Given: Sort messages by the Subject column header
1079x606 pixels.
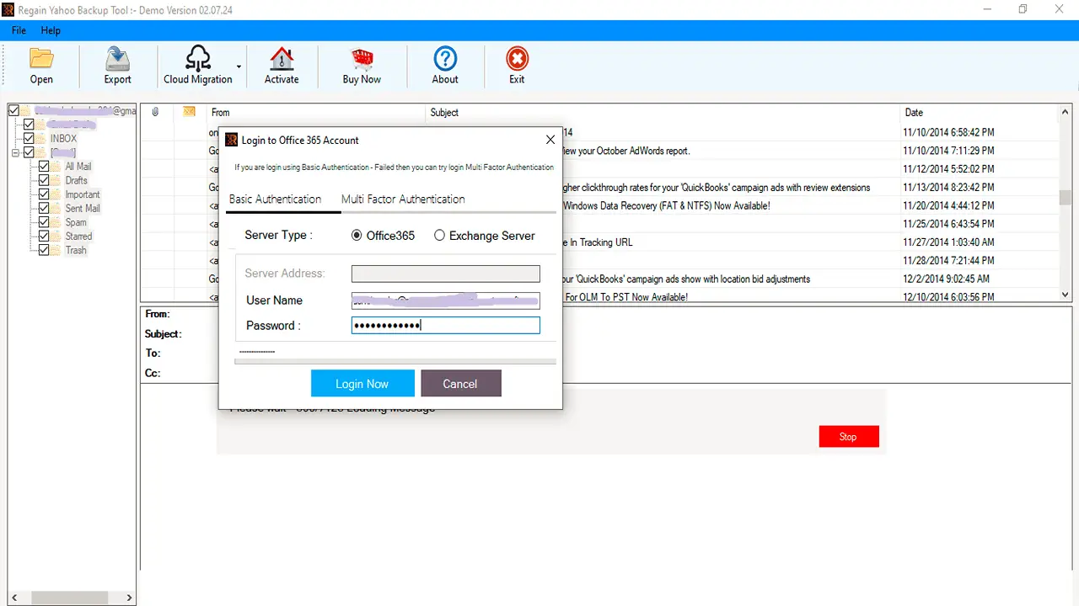Looking at the screenshot, I should 662,112.
